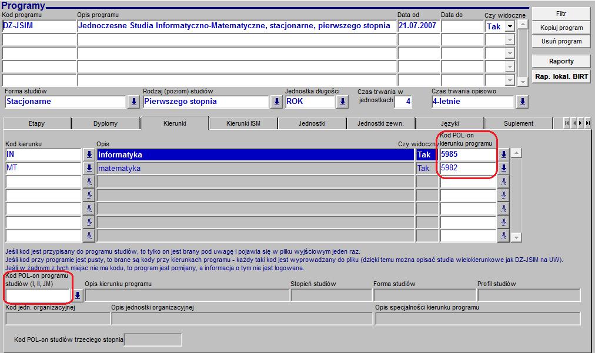595x353 pixels.
Task: Open the value list beside 'Pierwszego stopnia'
Action: 277,102
